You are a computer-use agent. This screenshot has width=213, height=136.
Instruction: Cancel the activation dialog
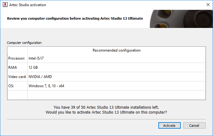click(194, 125)
